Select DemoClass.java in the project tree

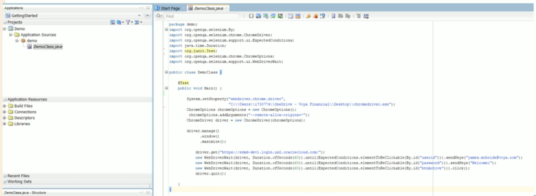47,47
